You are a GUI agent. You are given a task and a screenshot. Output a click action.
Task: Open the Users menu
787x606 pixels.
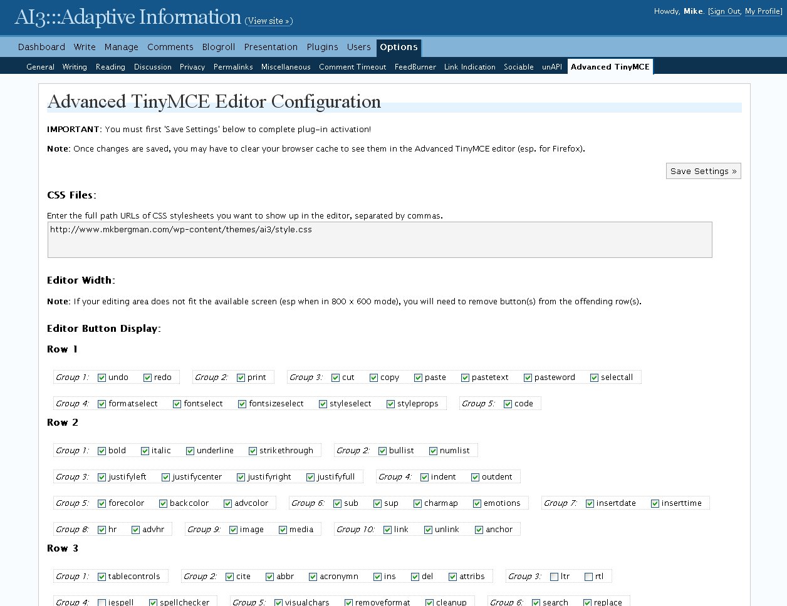coord(359,47)
